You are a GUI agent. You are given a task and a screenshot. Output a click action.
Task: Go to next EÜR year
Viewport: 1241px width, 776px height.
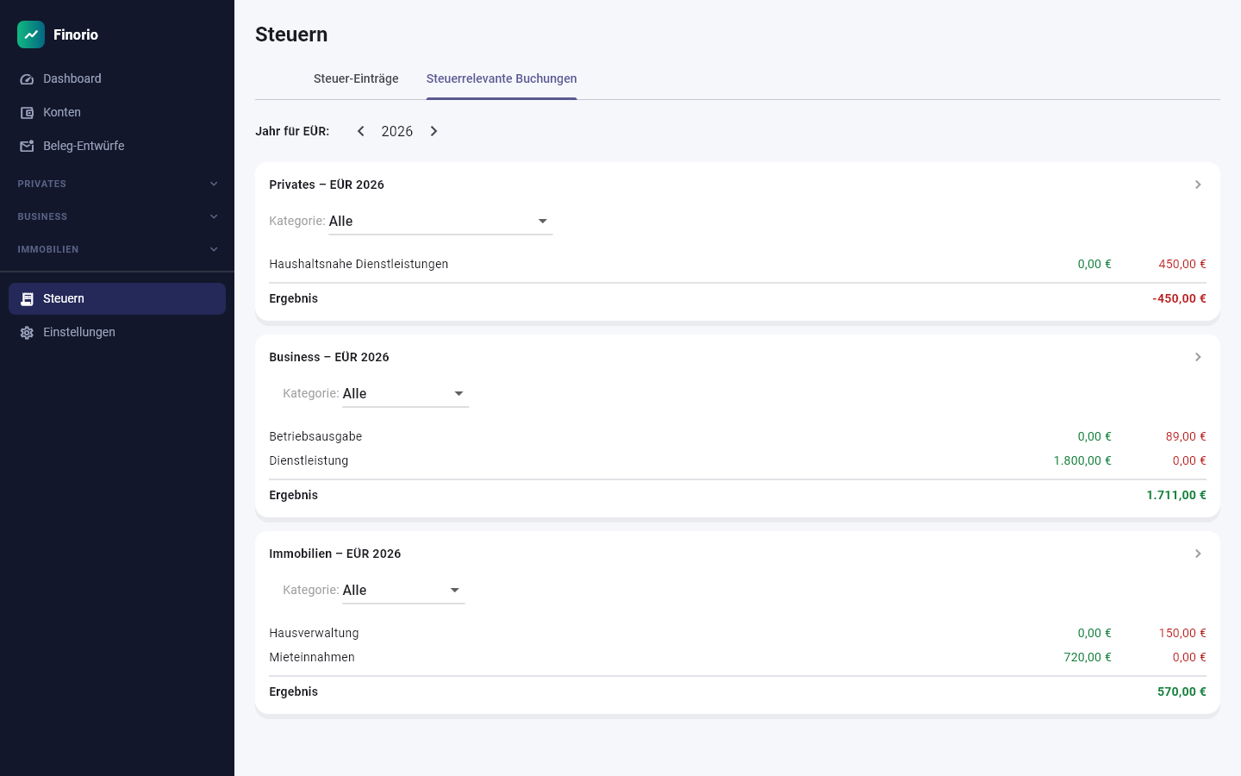pyautogui.click(x=433, y=131)
